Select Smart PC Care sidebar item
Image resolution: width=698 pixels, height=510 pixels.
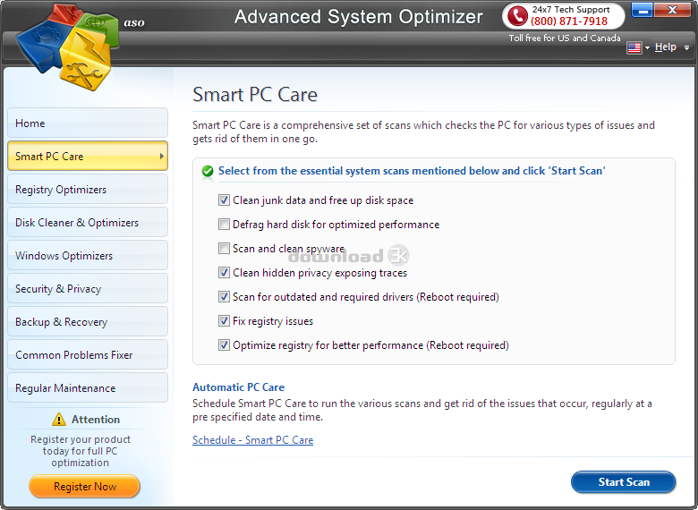(x=88, y=156)
